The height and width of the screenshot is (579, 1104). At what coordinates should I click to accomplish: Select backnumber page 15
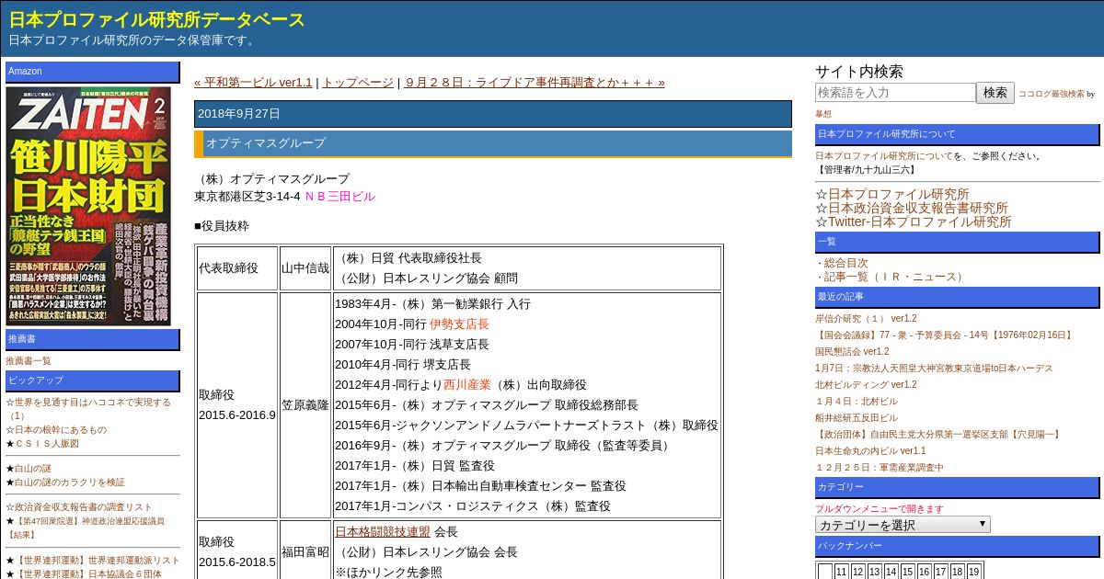[x=908, y=572]
